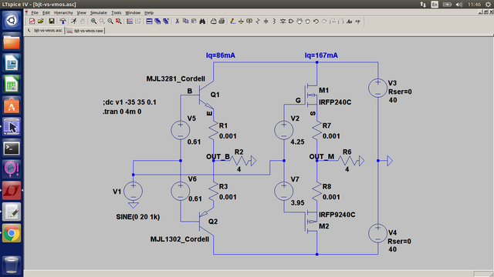Select the V1 voltage source symbol
This screenshot has height=277, width=494.
point(134,191)
